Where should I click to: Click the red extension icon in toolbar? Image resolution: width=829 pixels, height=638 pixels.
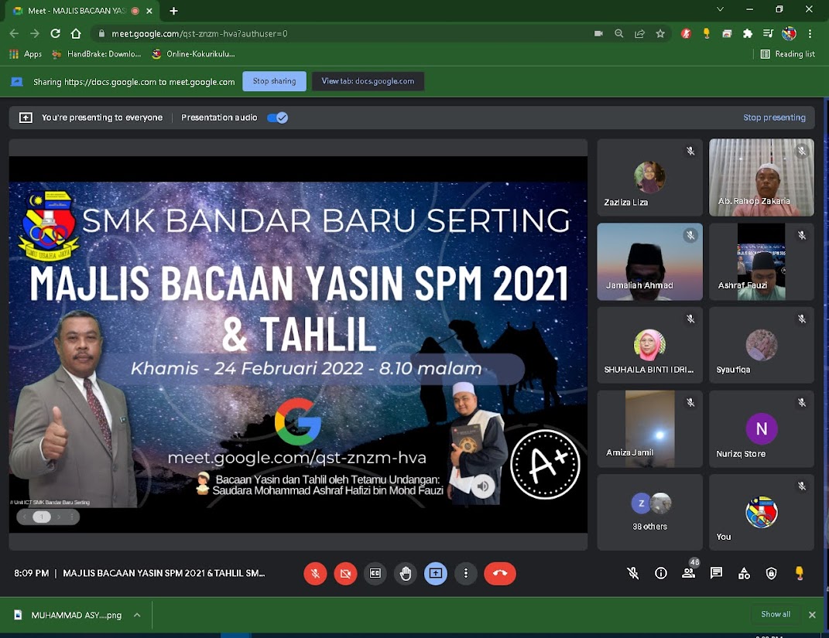click(x=687, y=34)
